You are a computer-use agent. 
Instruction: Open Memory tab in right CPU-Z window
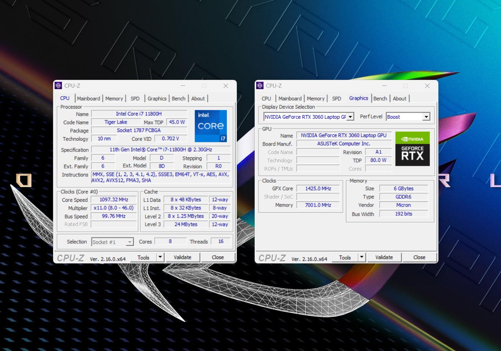316,98
